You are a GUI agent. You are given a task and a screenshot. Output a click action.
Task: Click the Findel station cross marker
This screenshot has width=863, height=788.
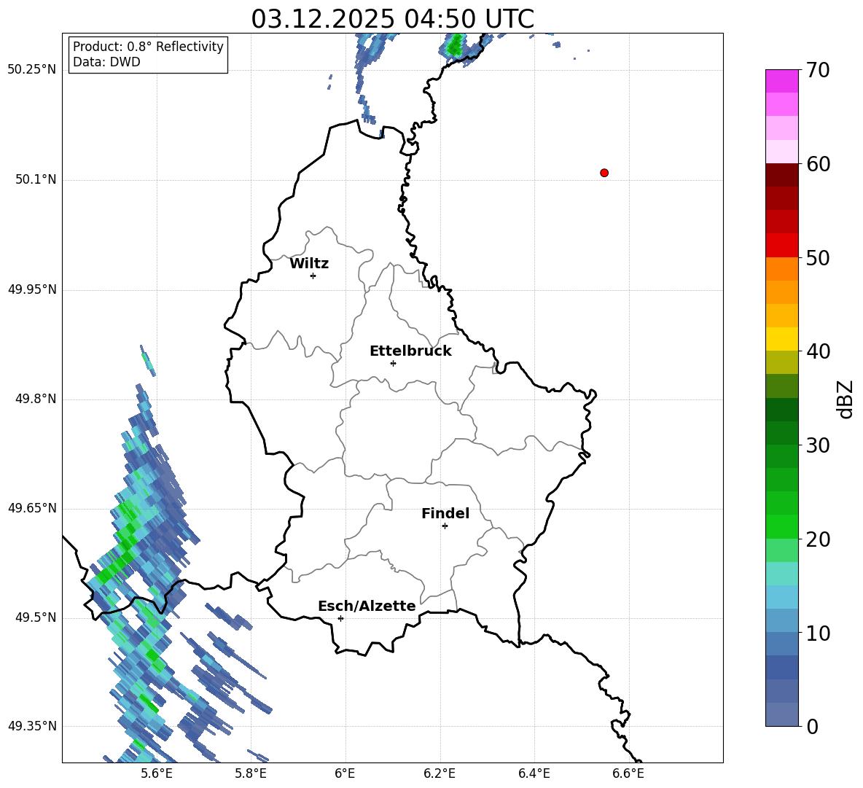[445, 526]
